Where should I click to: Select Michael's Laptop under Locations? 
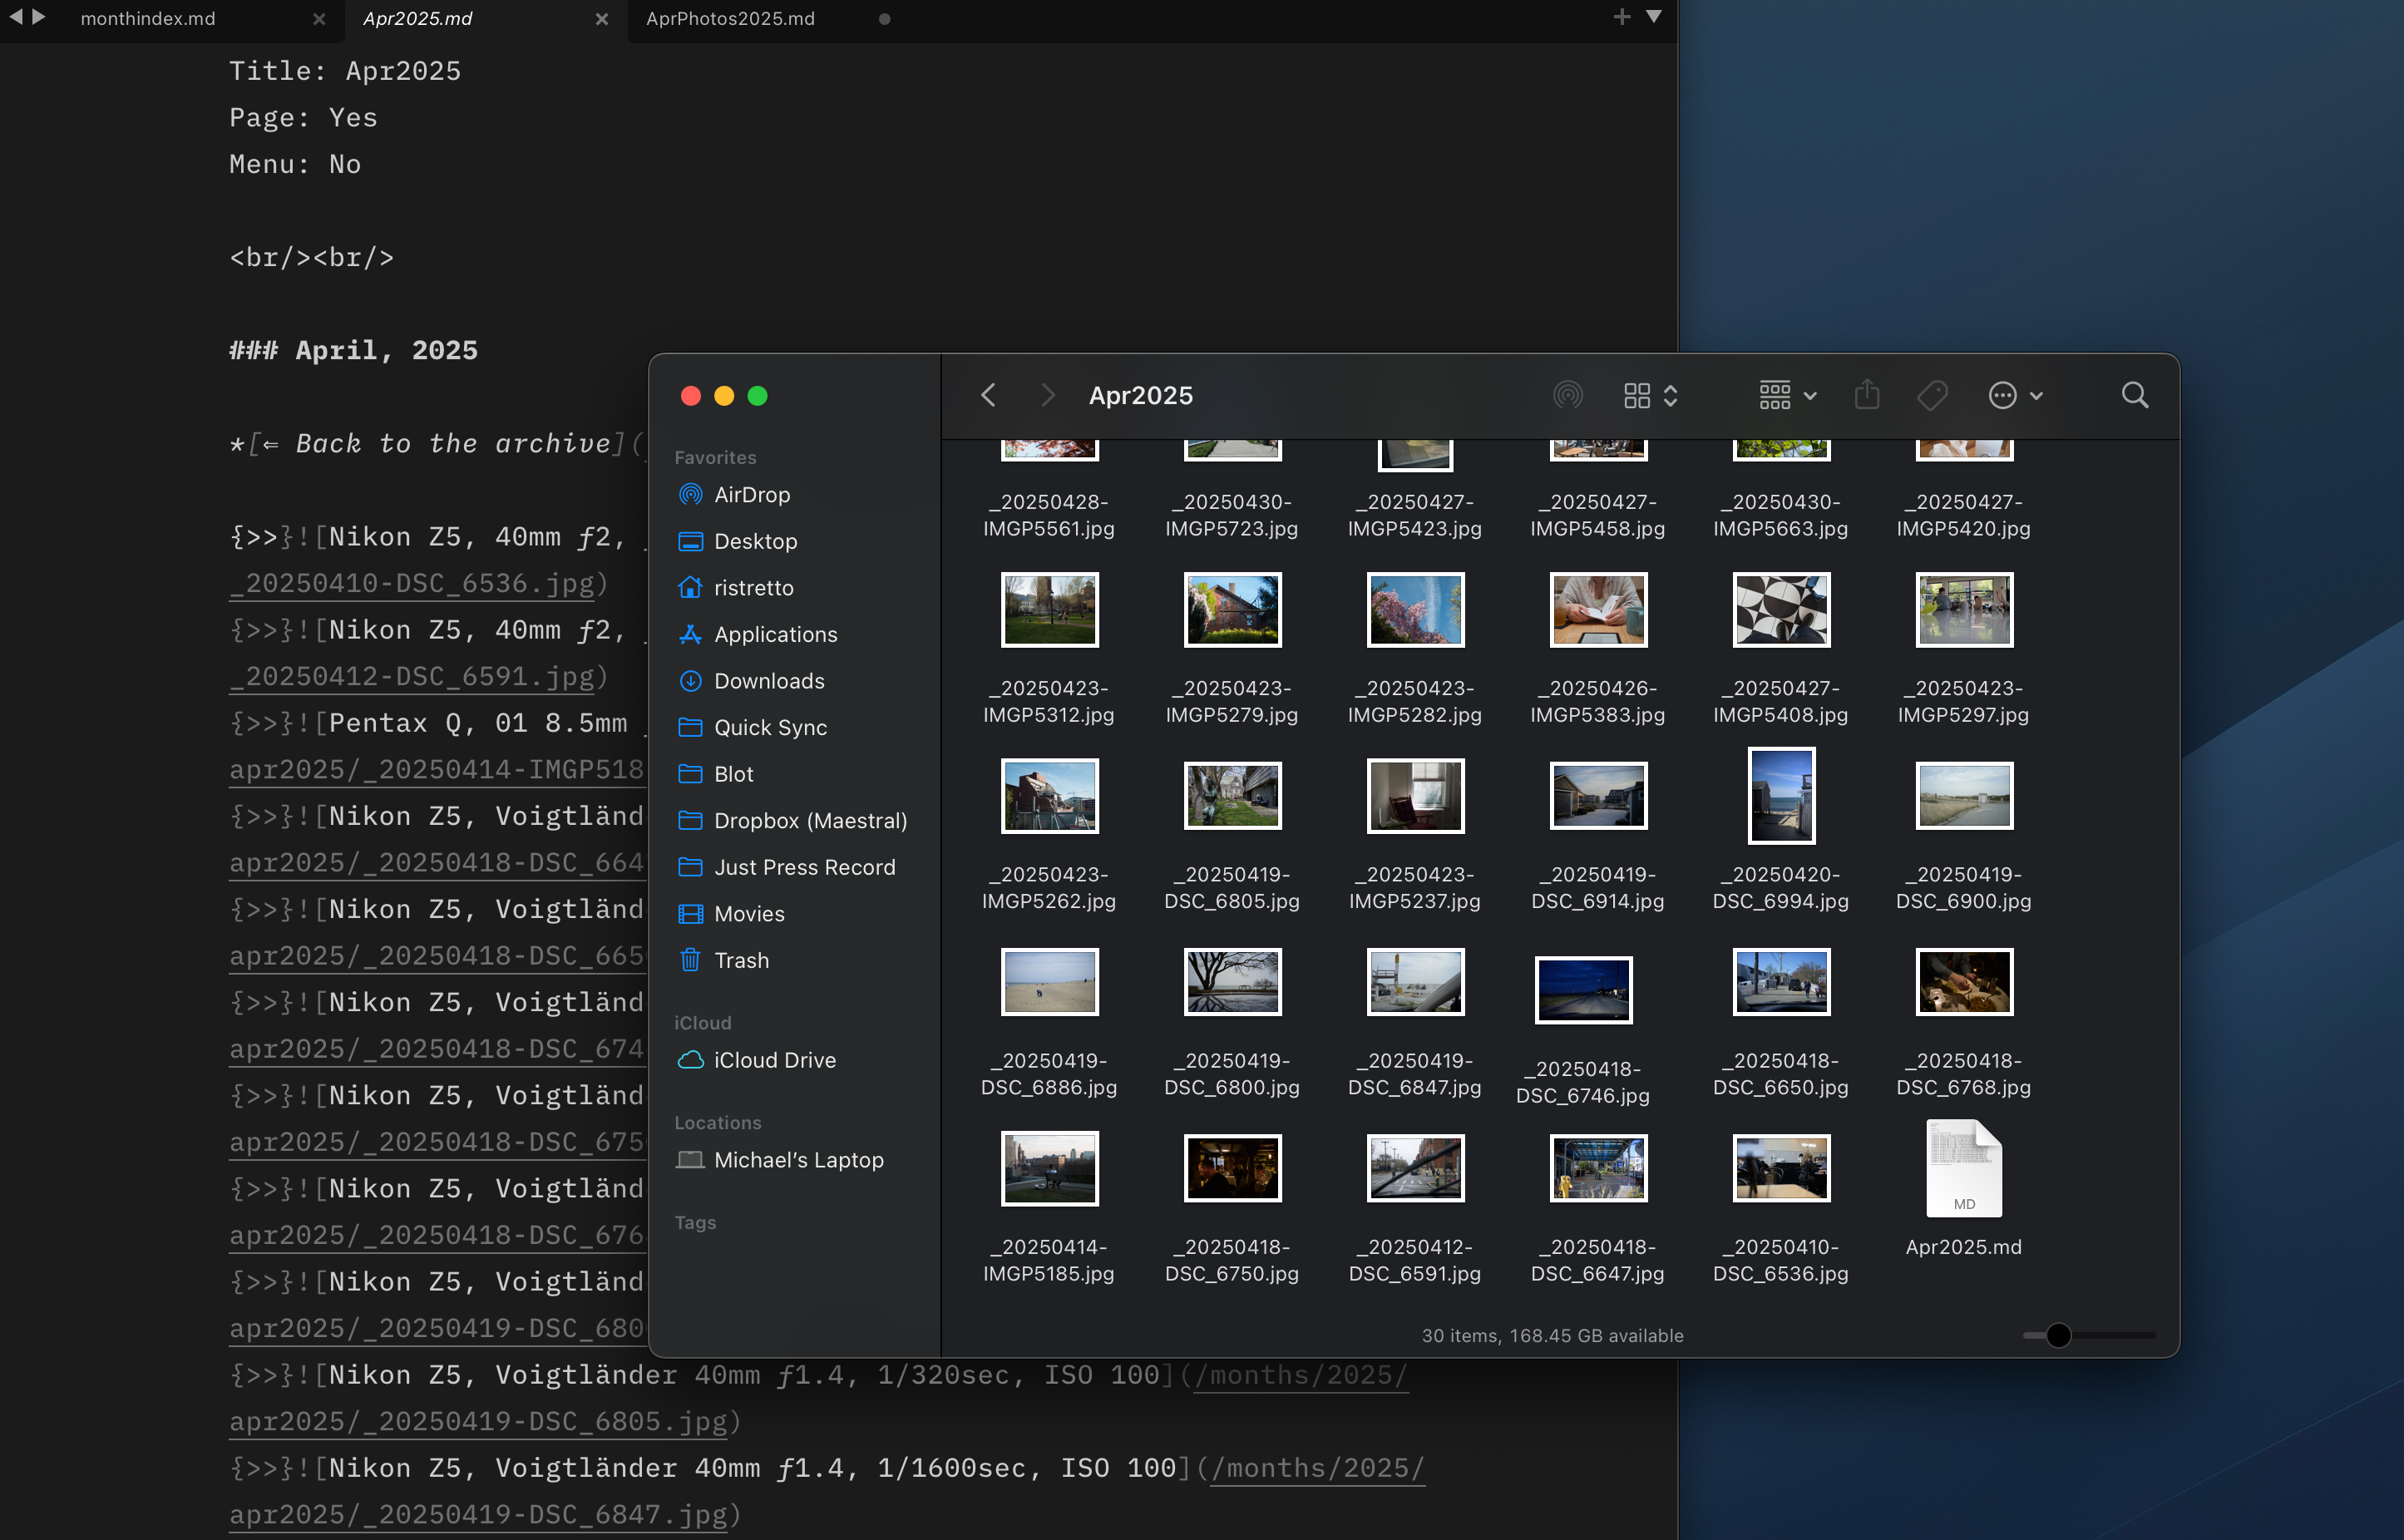point(780,1159)
